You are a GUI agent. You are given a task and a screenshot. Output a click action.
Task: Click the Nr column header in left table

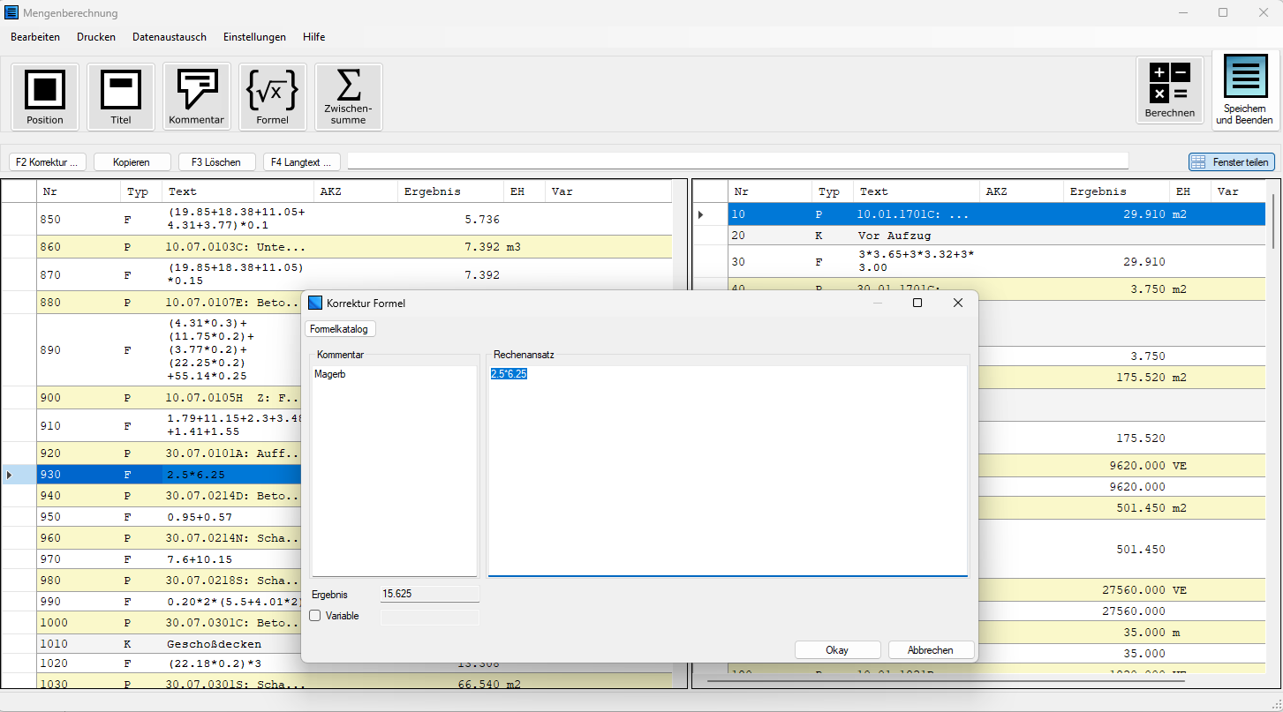79,191
